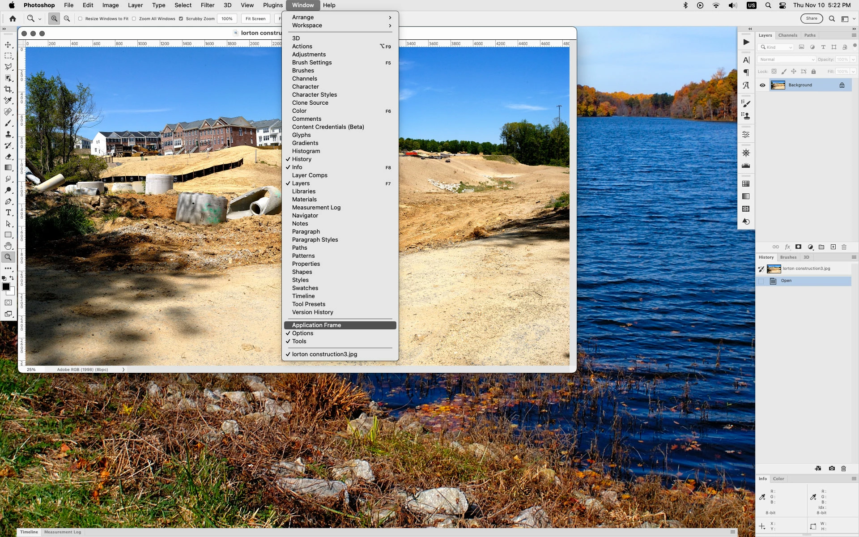Click the Zoom Out magnifier icon

(x=67, y=19)
